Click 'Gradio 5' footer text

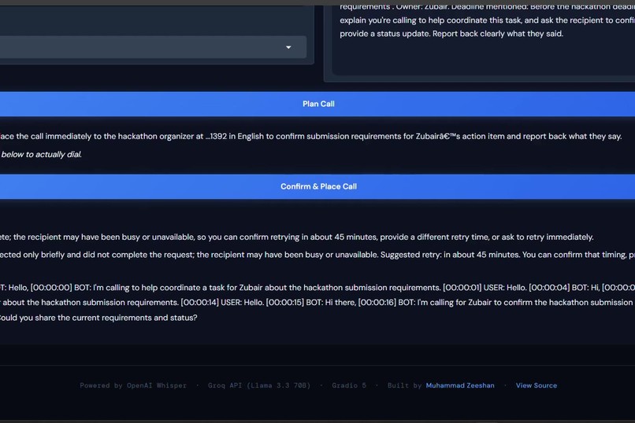point(349,385)
